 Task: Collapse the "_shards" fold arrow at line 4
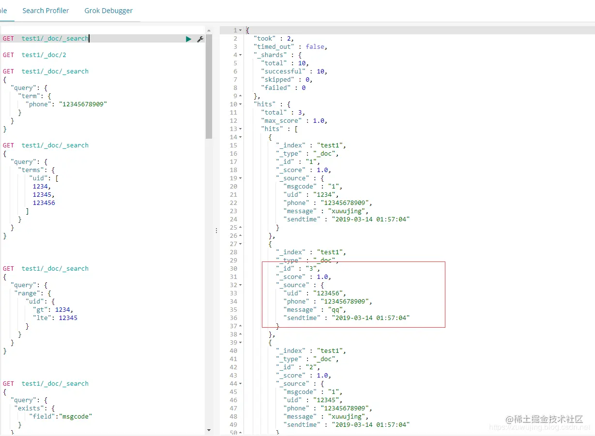[241, 55]
